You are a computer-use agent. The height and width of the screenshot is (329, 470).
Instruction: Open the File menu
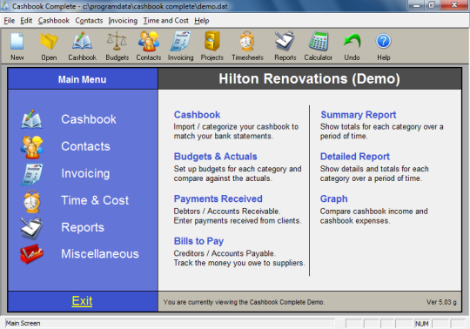[x=10, y=21]
